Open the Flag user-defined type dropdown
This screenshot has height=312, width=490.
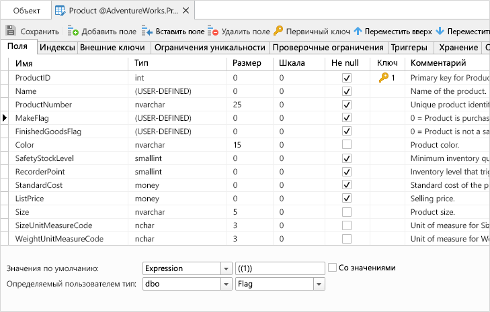click(319, 284)
